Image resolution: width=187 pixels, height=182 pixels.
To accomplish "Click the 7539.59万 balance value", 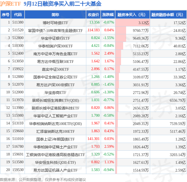I will 178,124.
